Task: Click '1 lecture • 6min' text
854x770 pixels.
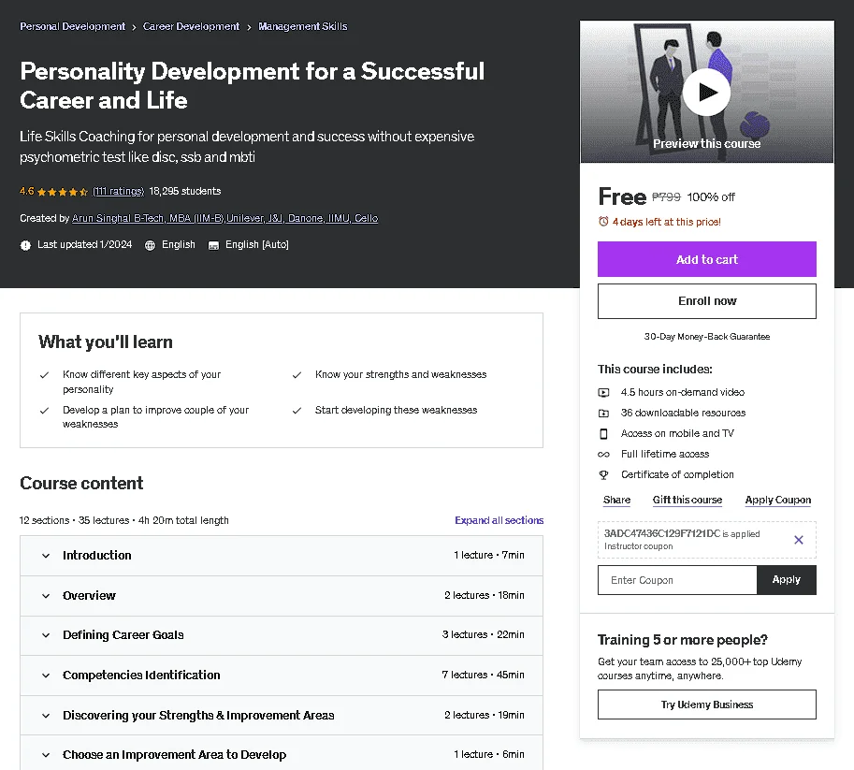Action: pos(489,754)
